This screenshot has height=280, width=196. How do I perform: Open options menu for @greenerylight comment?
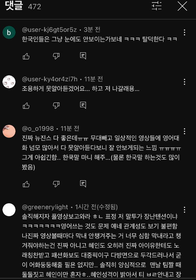click(184, 210)
